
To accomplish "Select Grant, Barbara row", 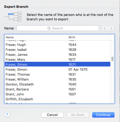I will tap(57, 89).
